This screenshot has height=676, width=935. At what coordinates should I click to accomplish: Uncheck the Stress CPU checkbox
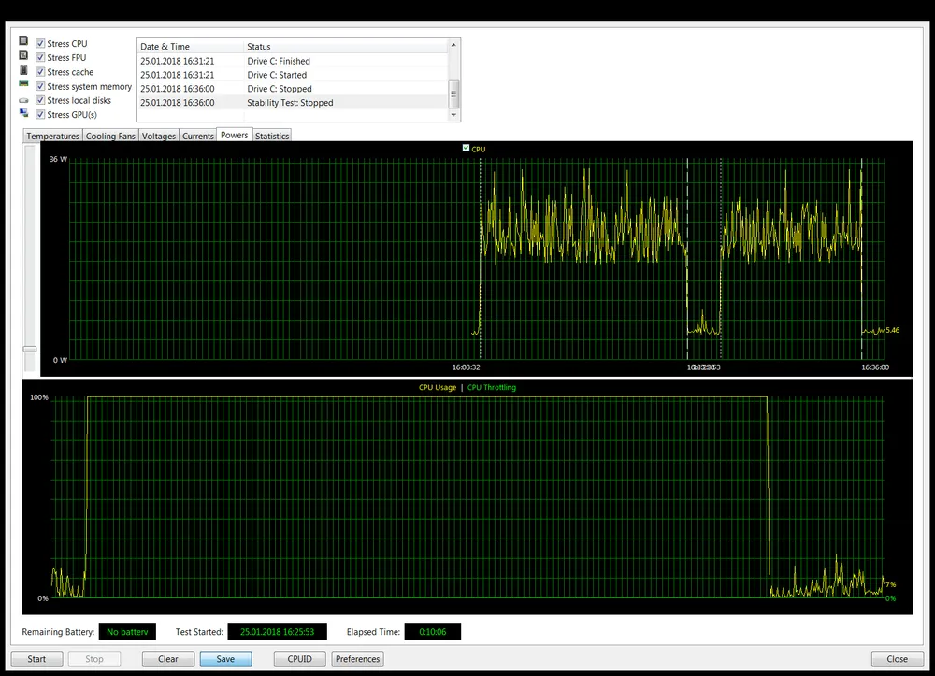40,43
